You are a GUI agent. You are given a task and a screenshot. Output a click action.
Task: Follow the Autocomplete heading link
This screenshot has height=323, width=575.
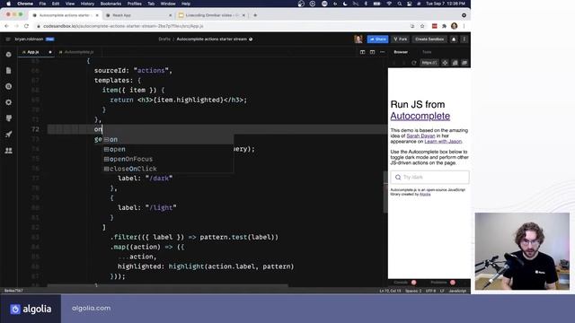coord(420,116)
